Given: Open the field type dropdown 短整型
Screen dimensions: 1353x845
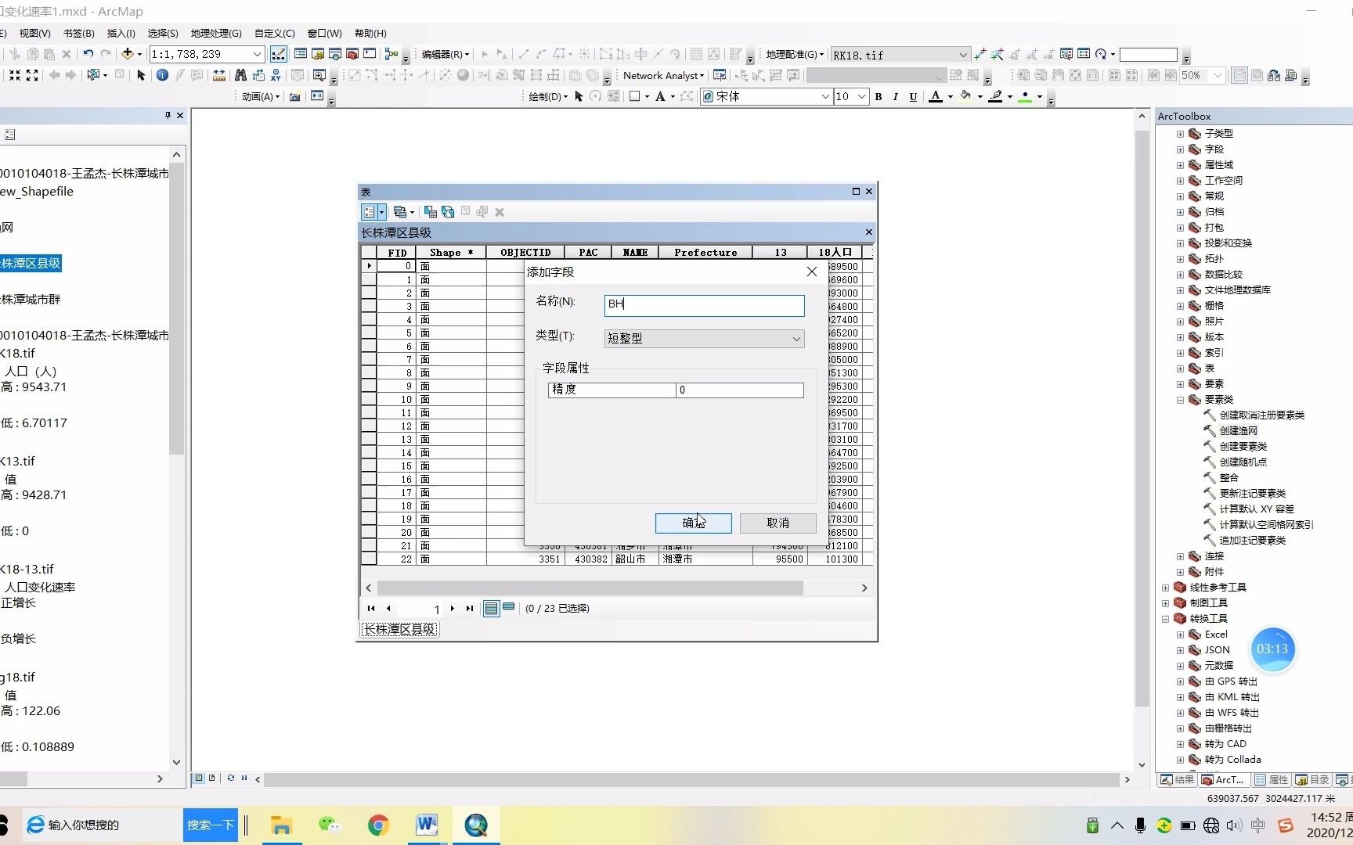Looking at the screenshot, I should (x=704, y=338).
